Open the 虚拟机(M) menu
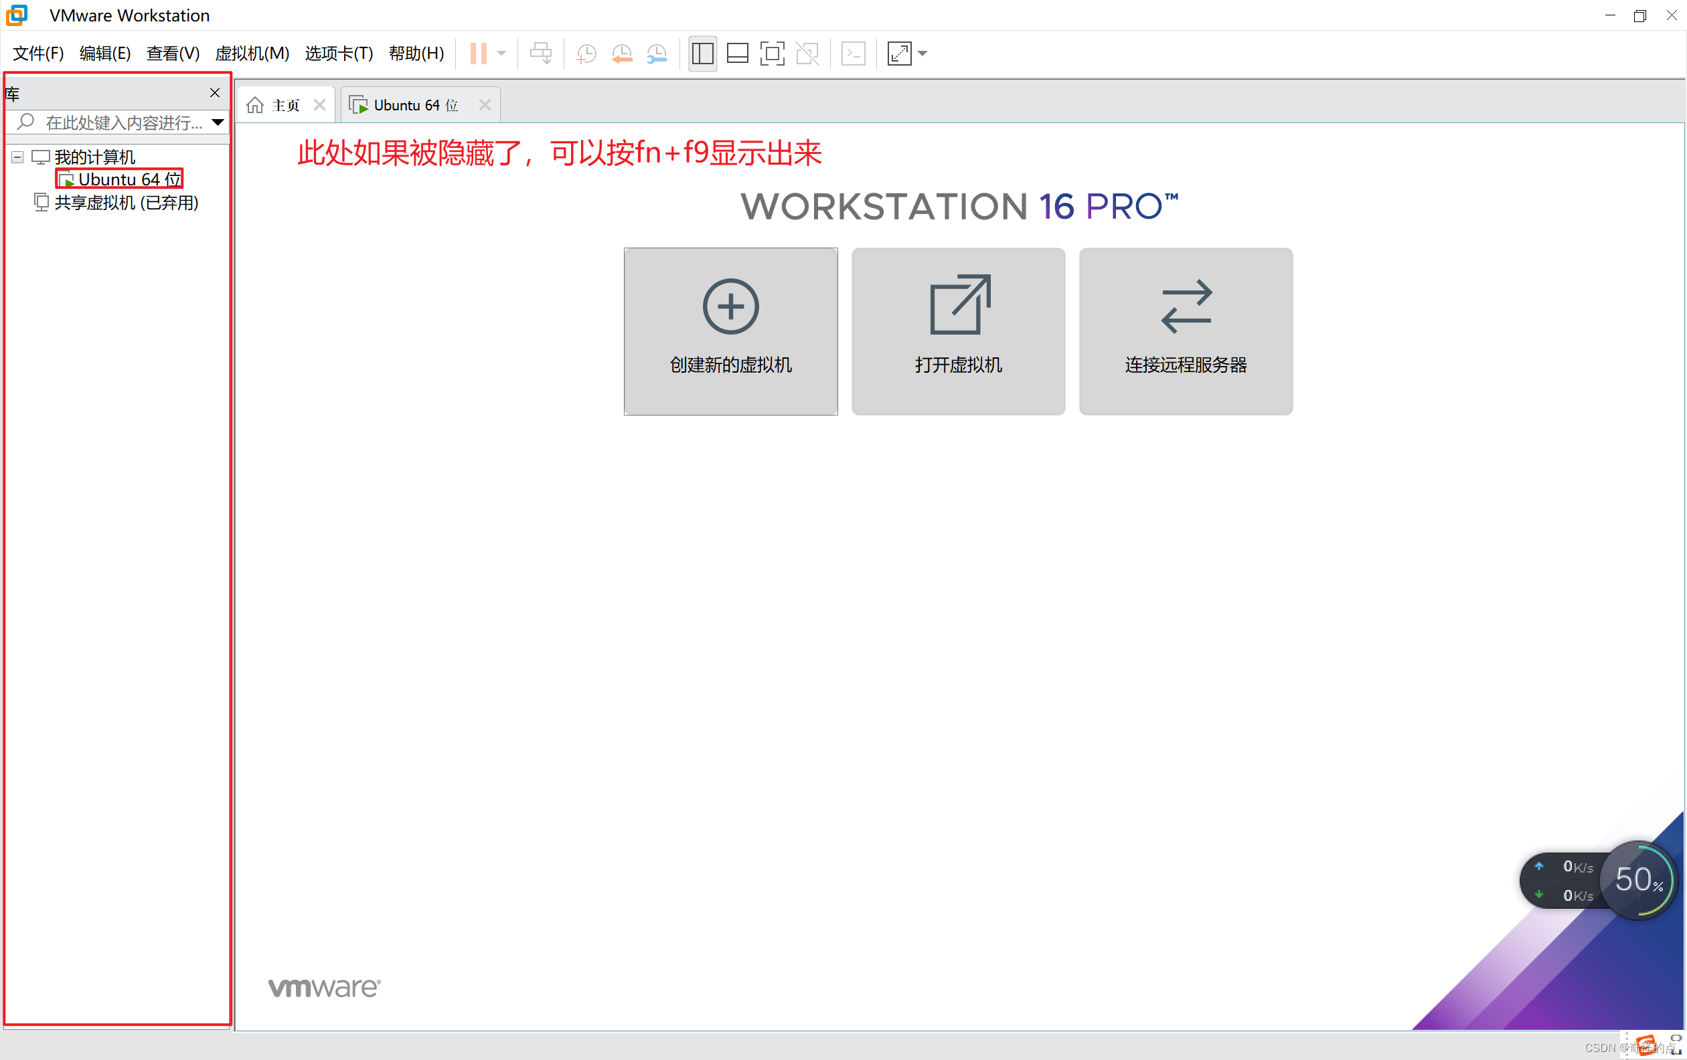This screenshot has width=1687, height=1060. tap(252, 54)
